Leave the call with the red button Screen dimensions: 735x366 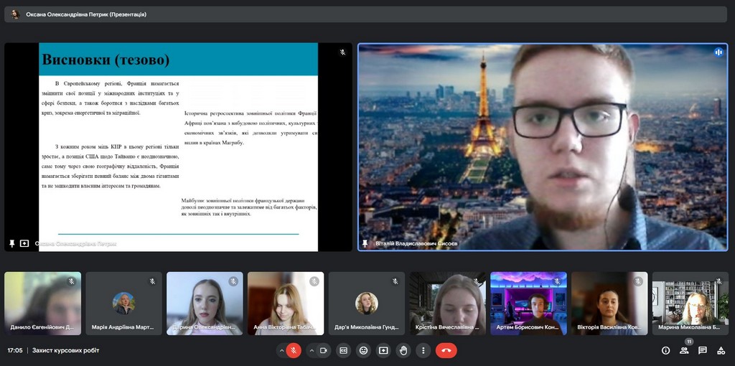tap(446, 350)
